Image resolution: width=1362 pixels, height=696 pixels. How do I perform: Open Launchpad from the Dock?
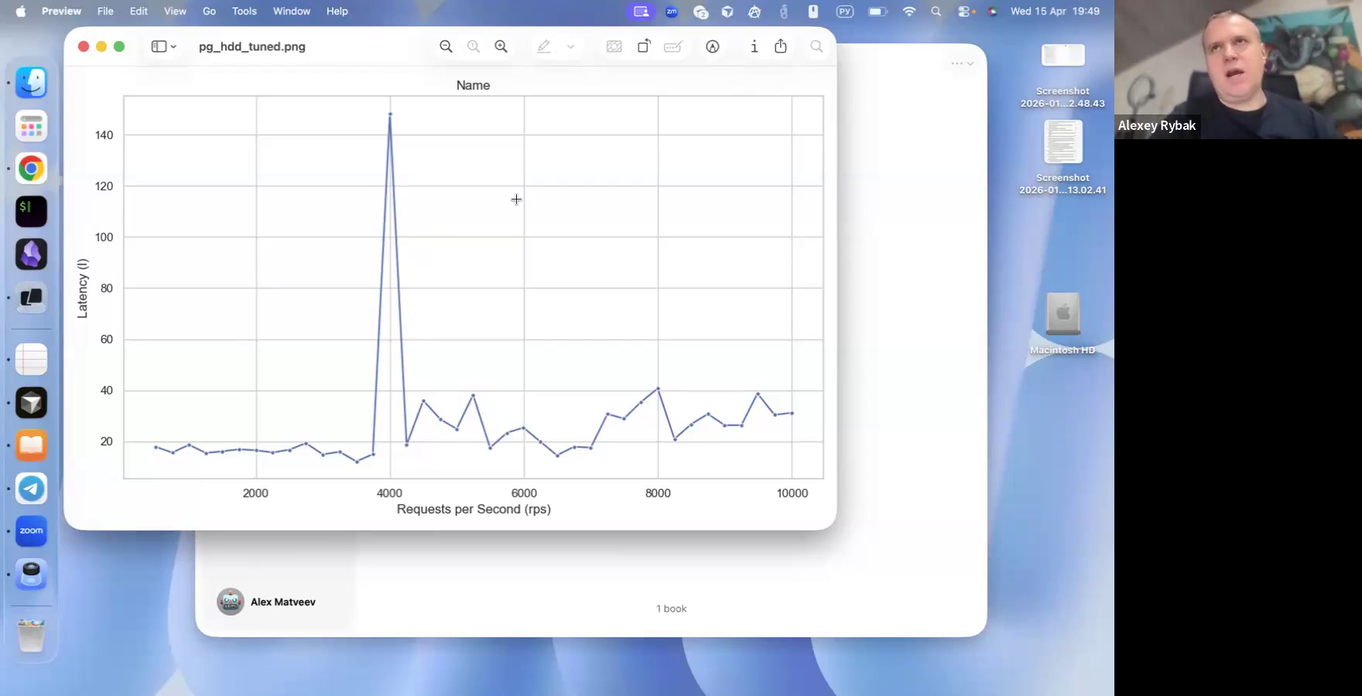click(32, 126)
